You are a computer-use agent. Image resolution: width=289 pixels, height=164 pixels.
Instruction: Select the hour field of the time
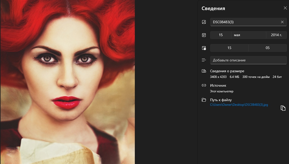point(229,48)
